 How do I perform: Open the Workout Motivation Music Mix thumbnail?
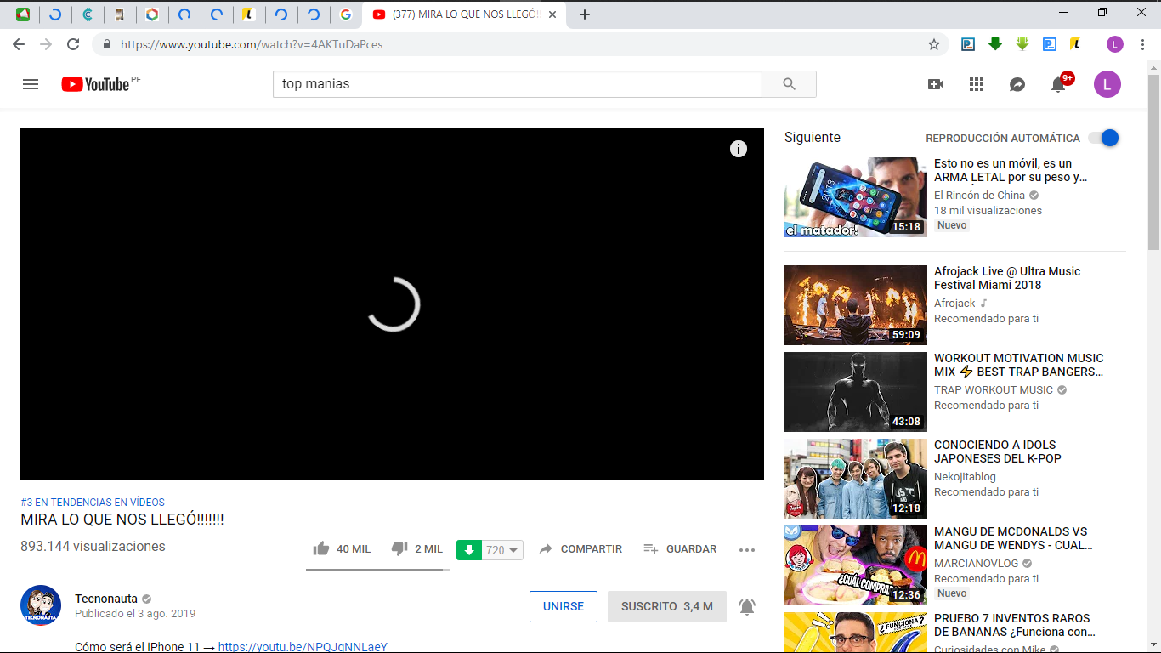click(x=856, y=392)
